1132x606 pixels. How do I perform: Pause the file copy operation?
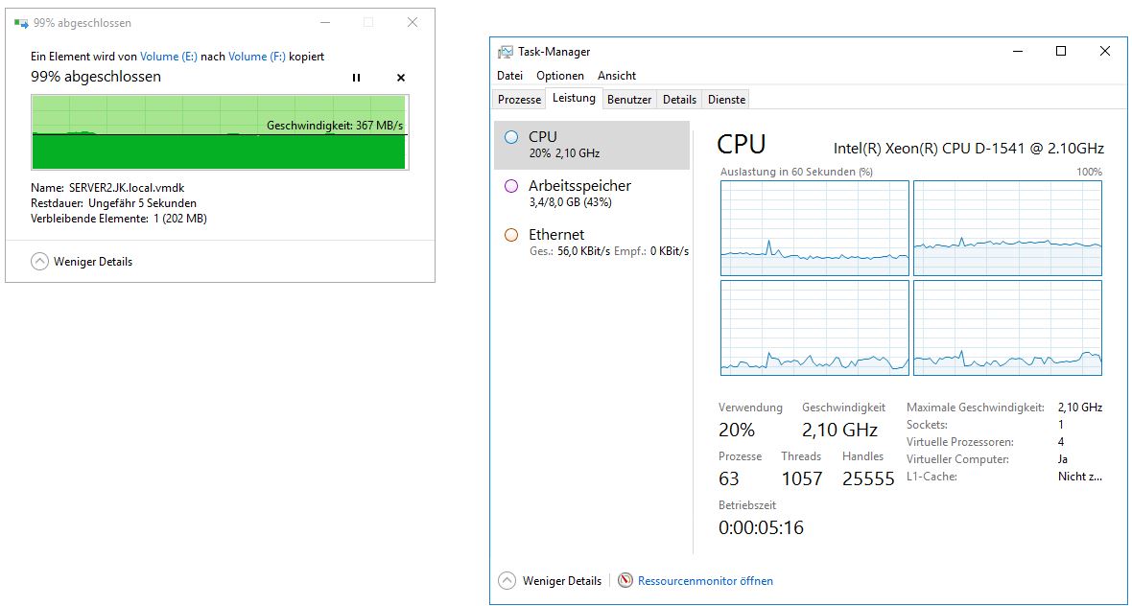(x=357, y=78)
